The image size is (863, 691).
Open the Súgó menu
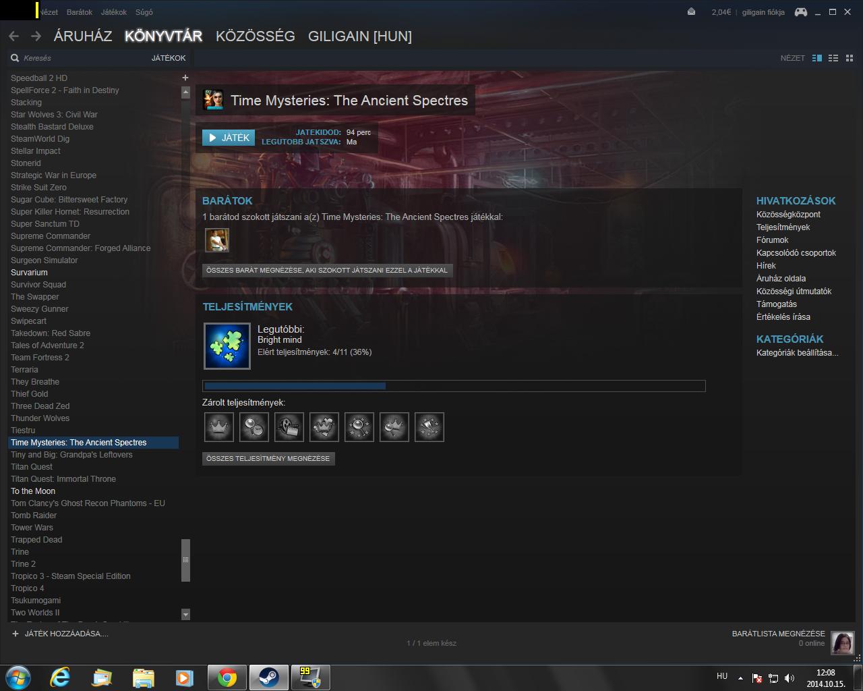[x=144, y=12]
